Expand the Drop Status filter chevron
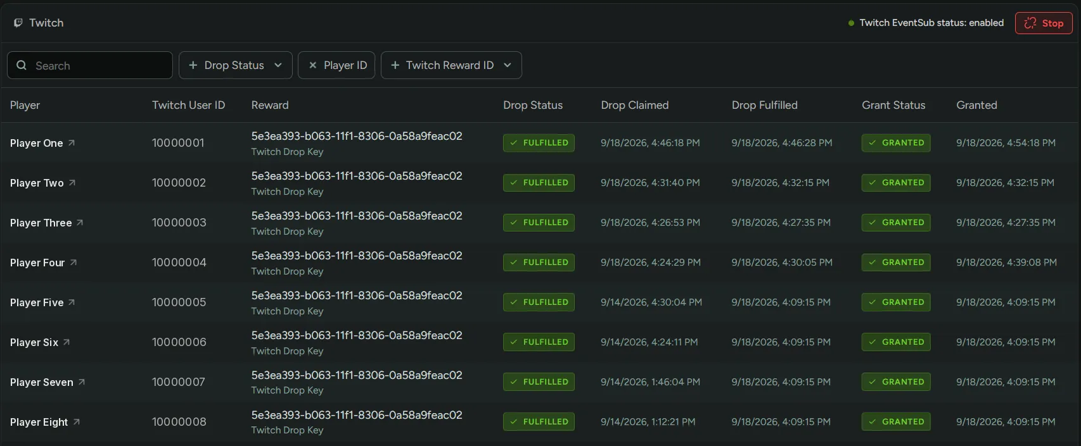This screenshot has height=446, width=1081. click(278, 65)
